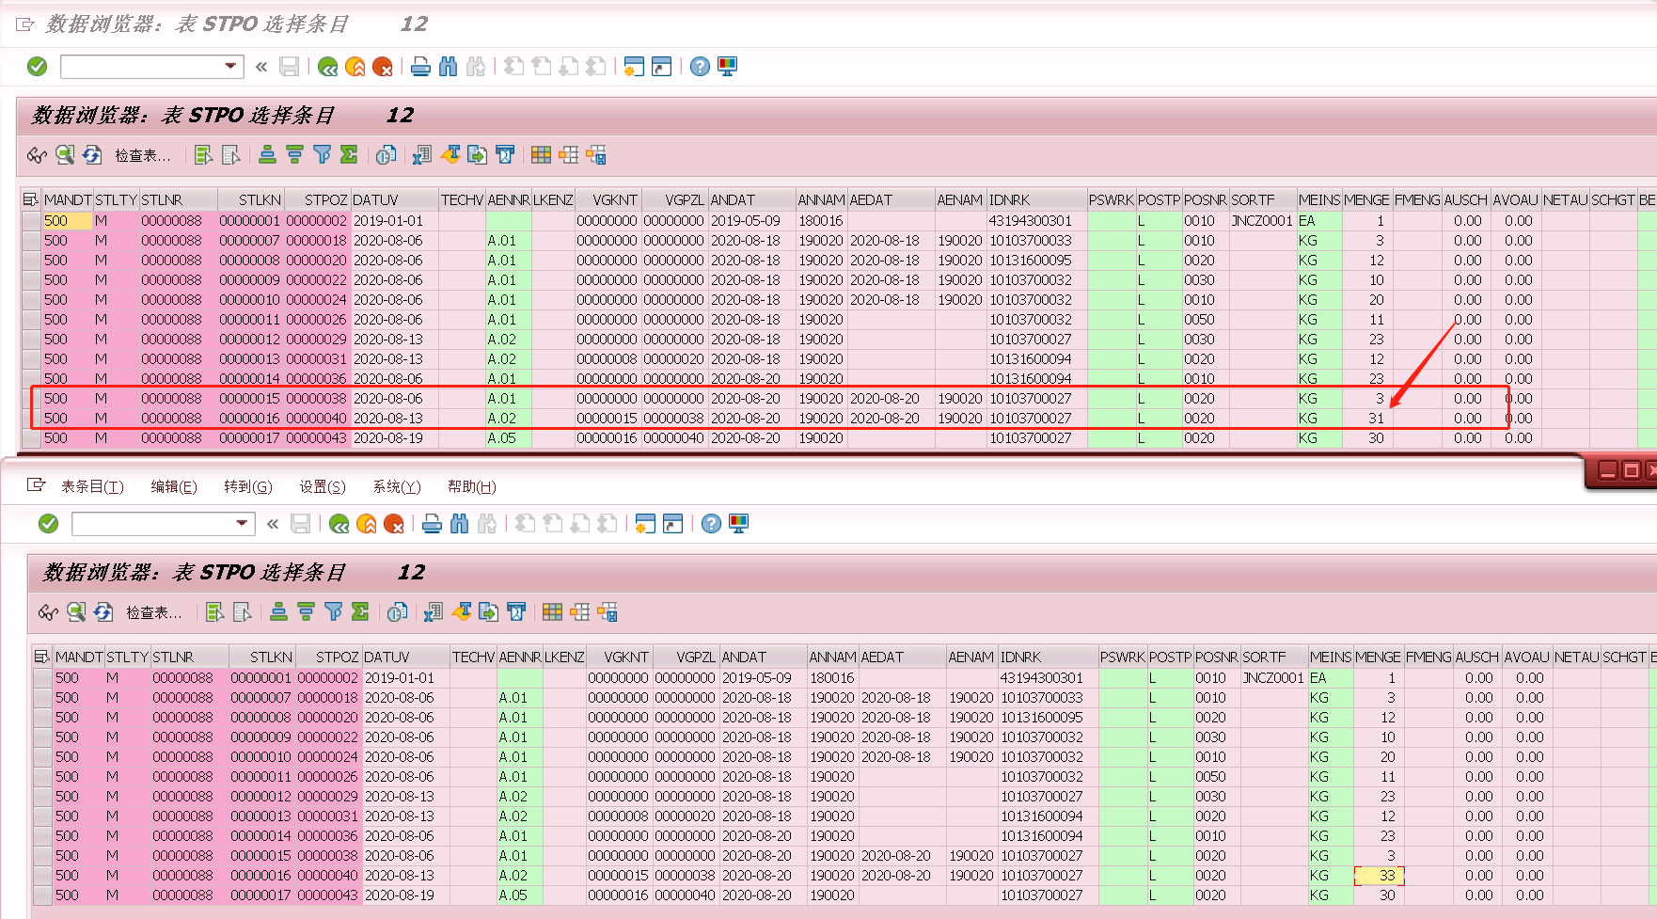Expand the upper command field dropdown list
The width and height of the screenshot is (1657, 919).
(x=229, y=66)
